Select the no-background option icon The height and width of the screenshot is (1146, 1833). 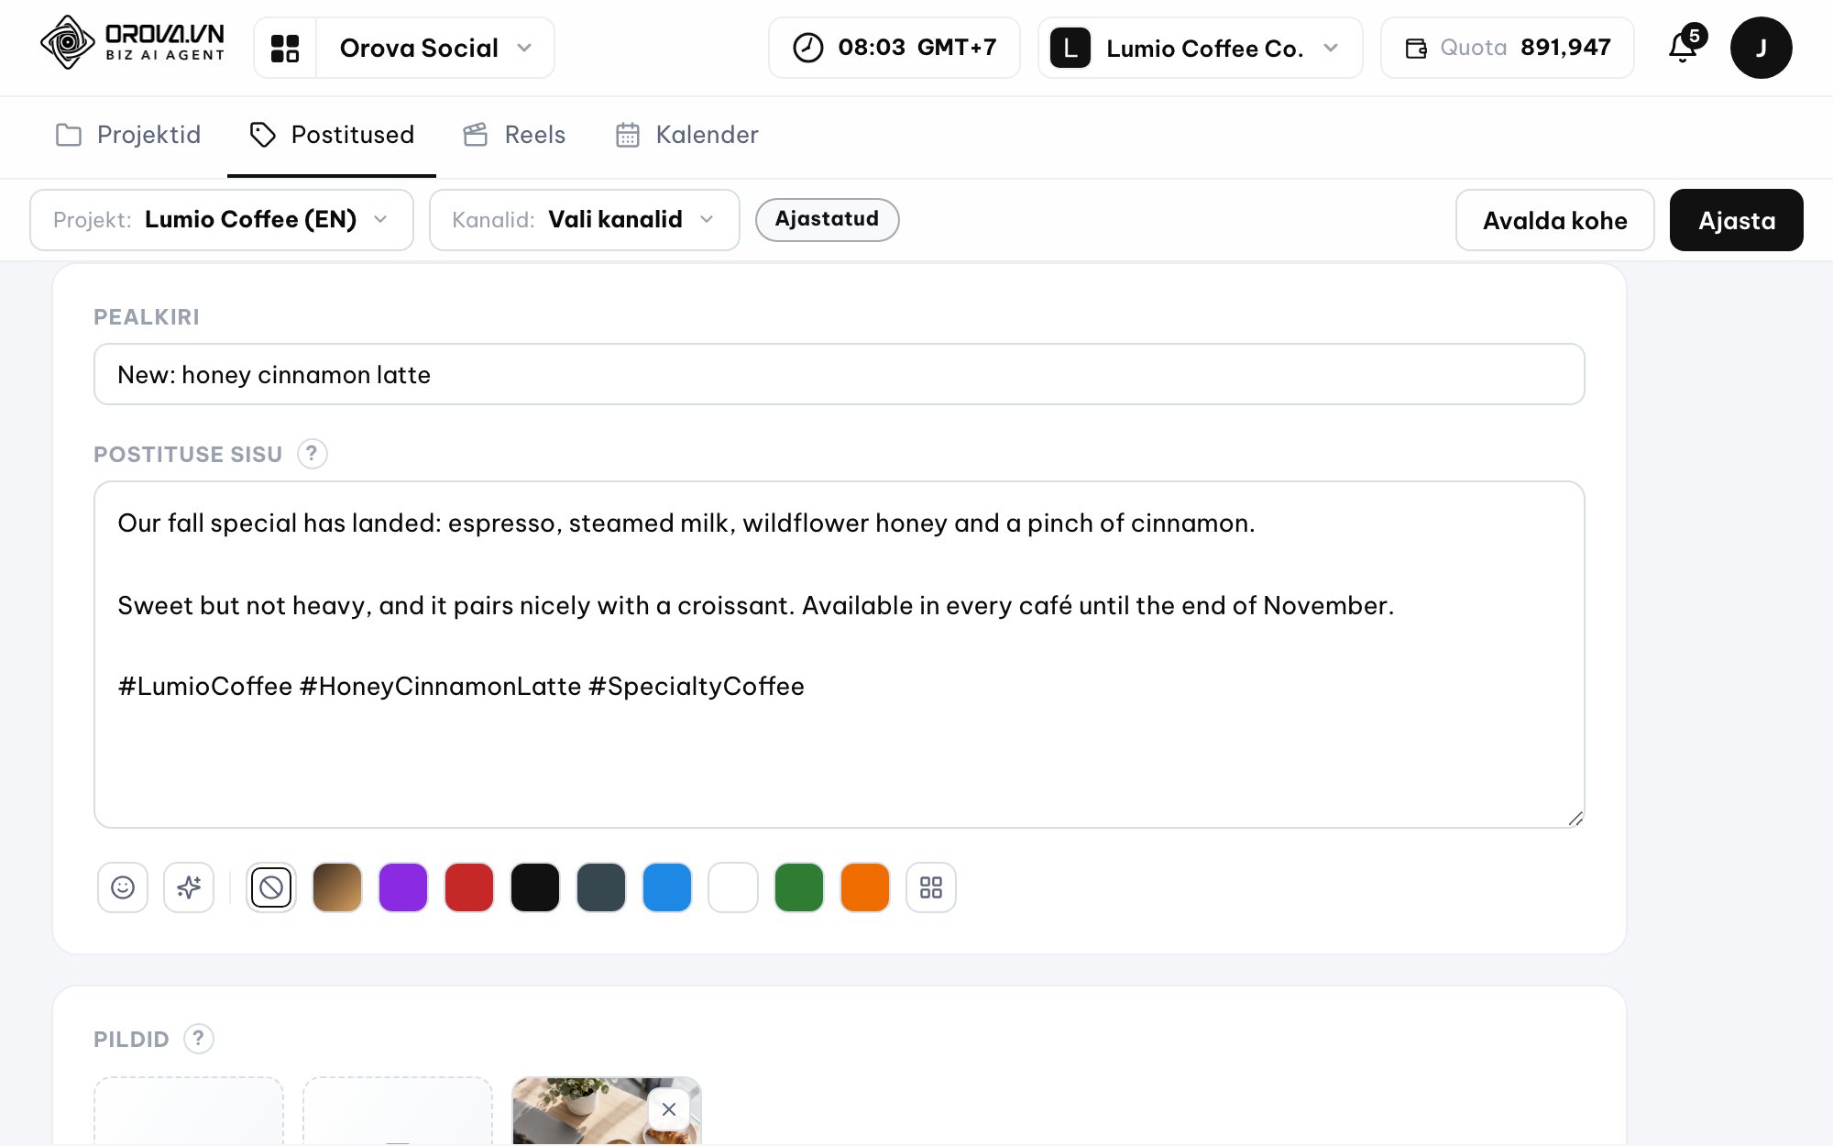pyautogui.click(x=271, y=887)
